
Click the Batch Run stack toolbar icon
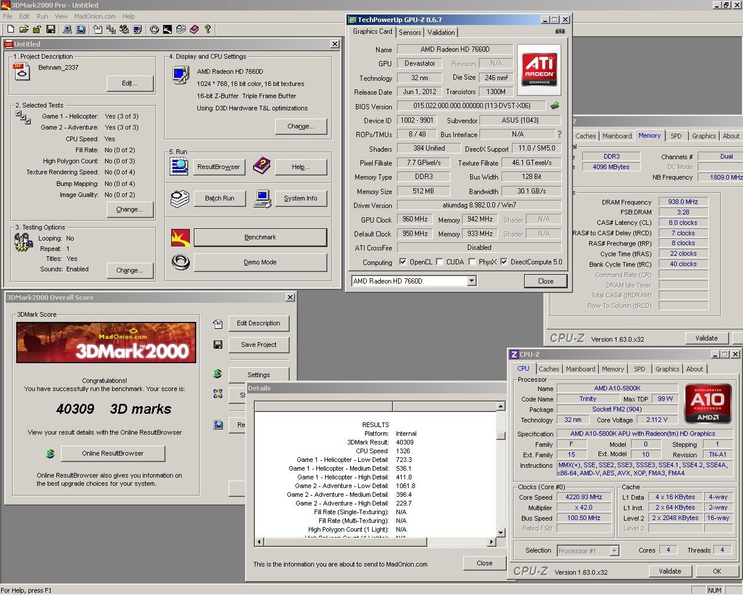point(181,29)
